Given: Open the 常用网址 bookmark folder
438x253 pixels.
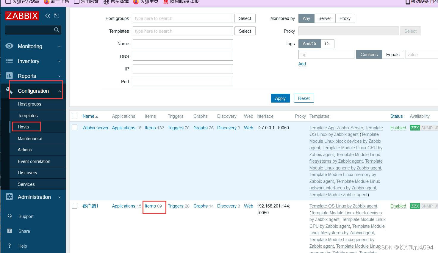Looking at the screenshot, I should 86,2.
